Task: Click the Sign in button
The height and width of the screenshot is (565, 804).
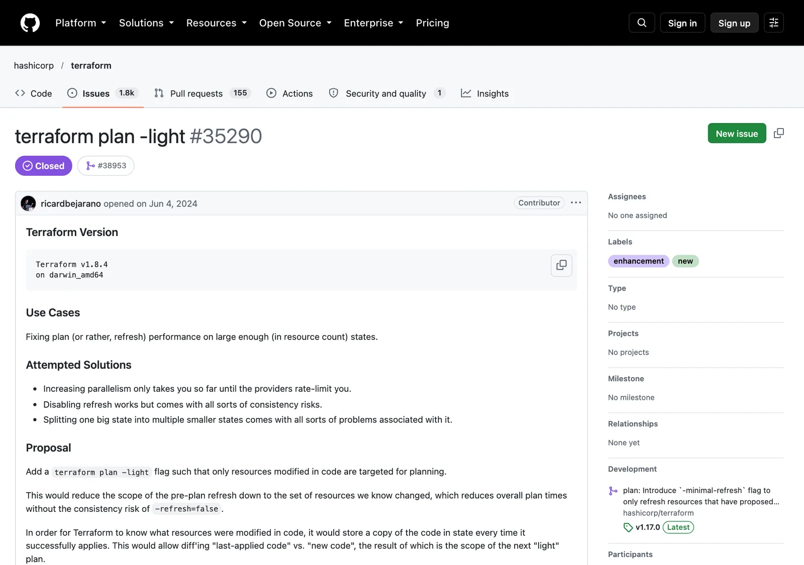Action: point(682,23)
